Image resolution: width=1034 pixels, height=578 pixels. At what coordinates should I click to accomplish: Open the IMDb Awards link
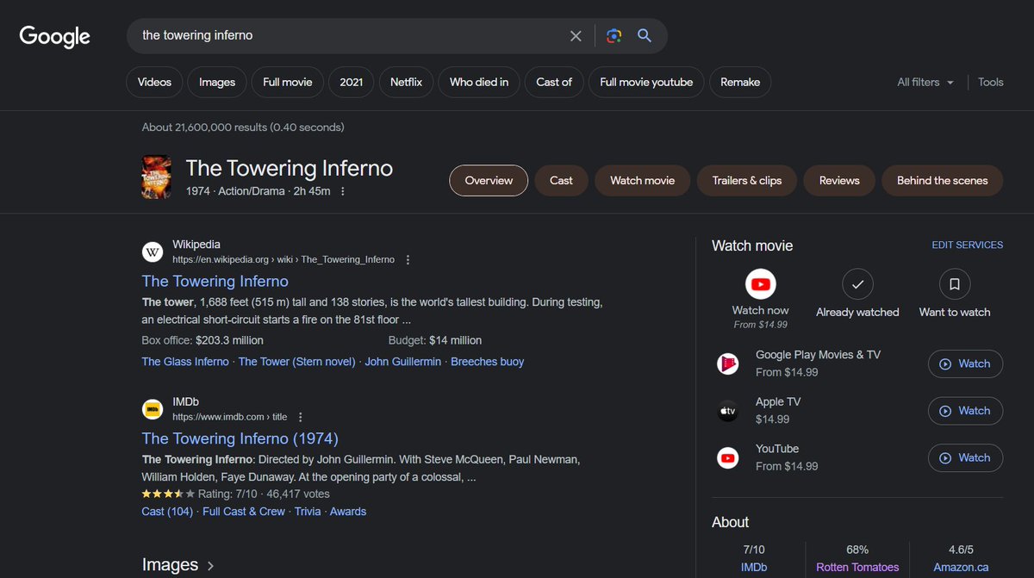(348, 512)
